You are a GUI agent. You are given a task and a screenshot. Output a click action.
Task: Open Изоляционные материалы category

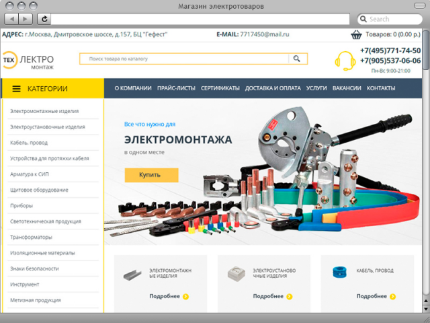pyautogui.click(x=42, y=253)
